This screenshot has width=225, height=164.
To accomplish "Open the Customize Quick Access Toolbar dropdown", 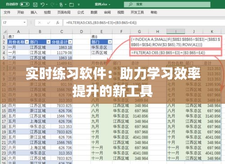I will pos(79,4).
